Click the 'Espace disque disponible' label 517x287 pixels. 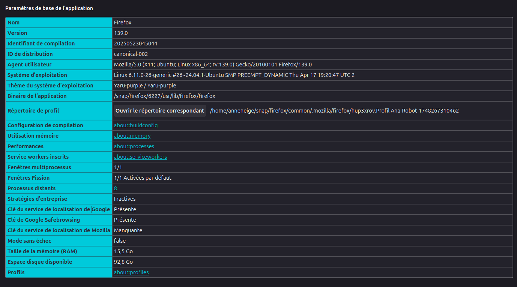[x=40, y=262]
